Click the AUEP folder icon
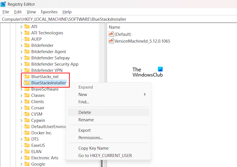Screen dimensions: 237x167 click(x=27, y=39)
